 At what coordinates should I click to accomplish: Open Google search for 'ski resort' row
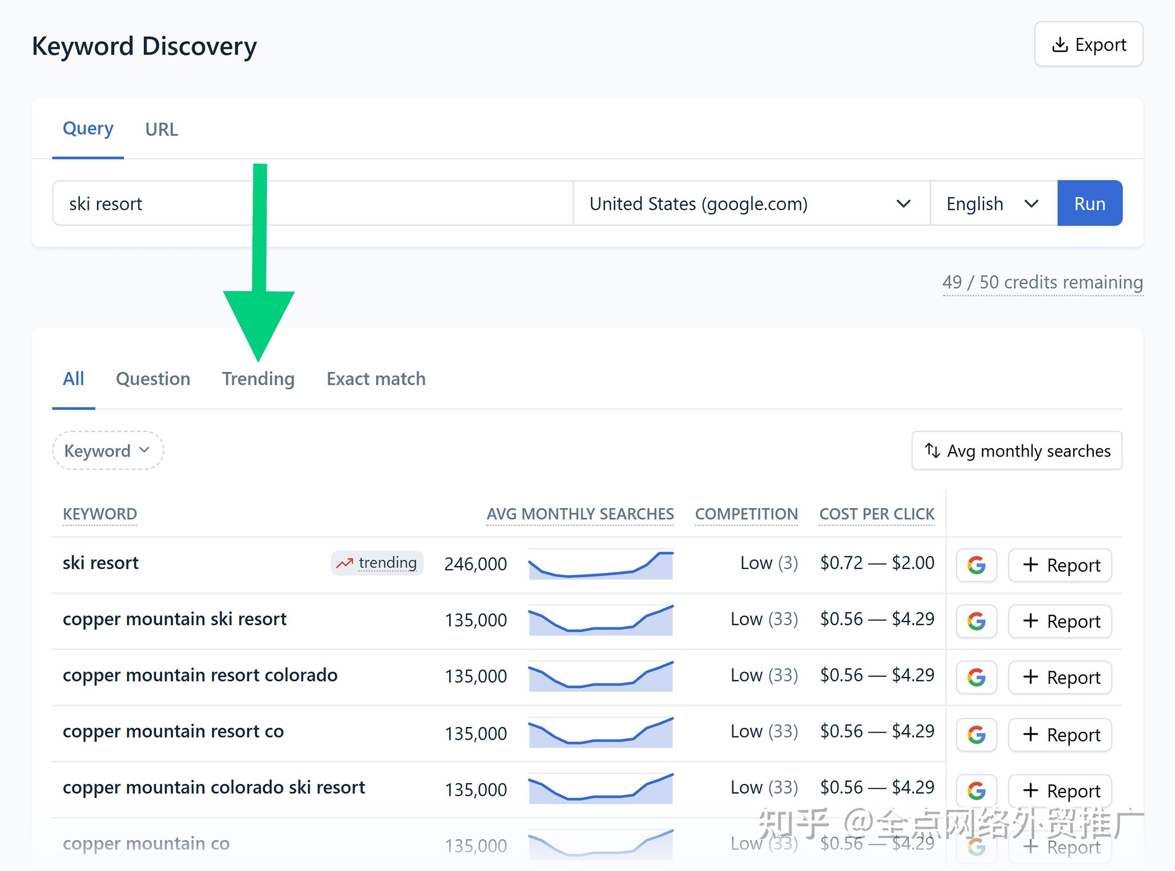[976, 565]
